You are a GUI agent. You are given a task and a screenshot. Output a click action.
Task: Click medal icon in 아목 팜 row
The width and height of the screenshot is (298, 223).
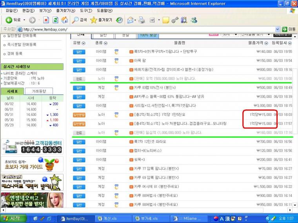click(116, 61)
